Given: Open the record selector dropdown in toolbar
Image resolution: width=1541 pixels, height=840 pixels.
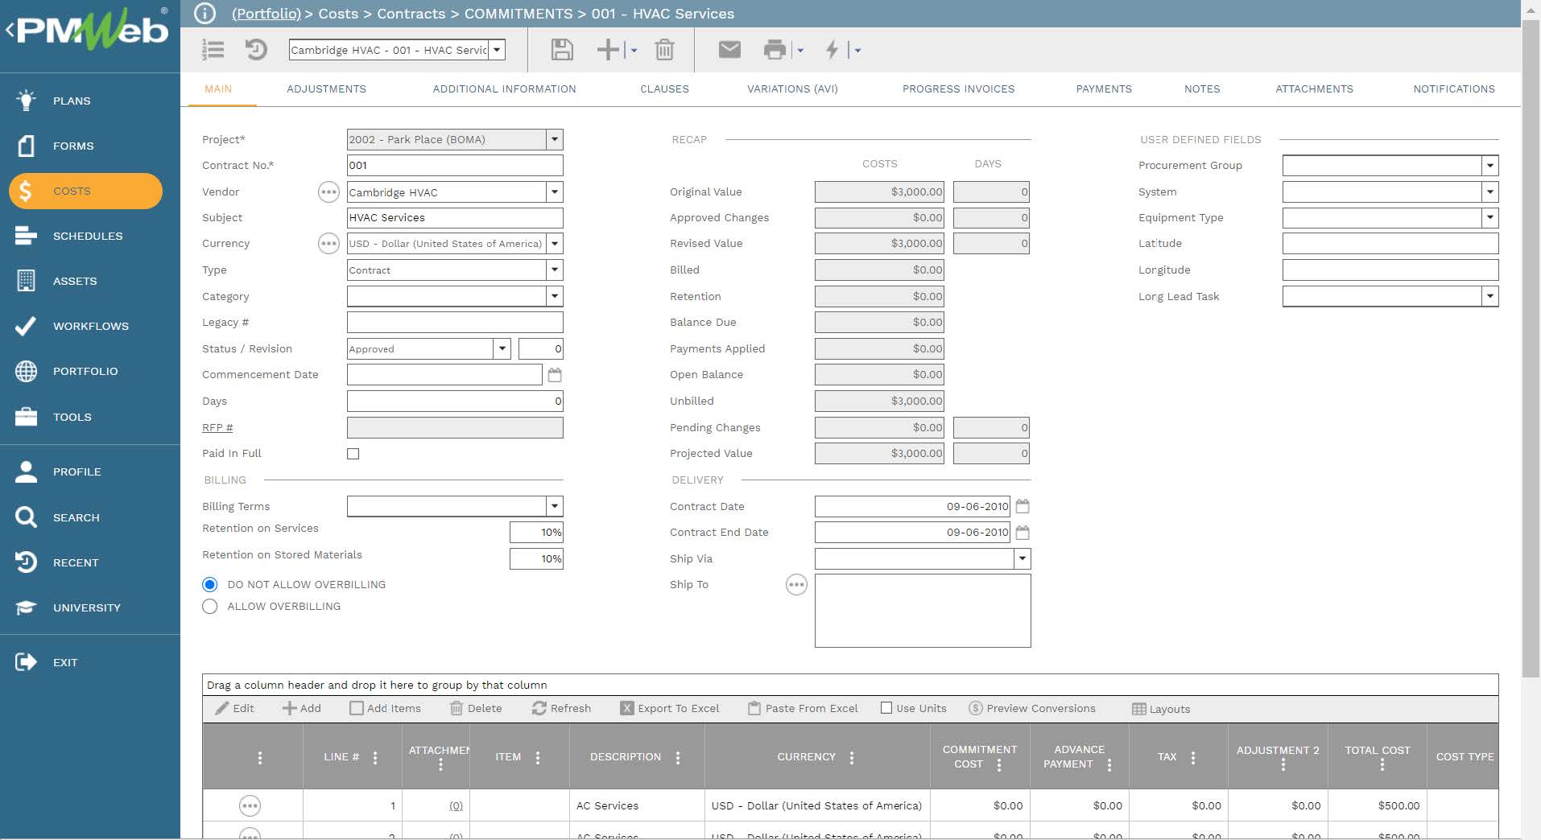Looking at the screenshot, I should 498,50.
